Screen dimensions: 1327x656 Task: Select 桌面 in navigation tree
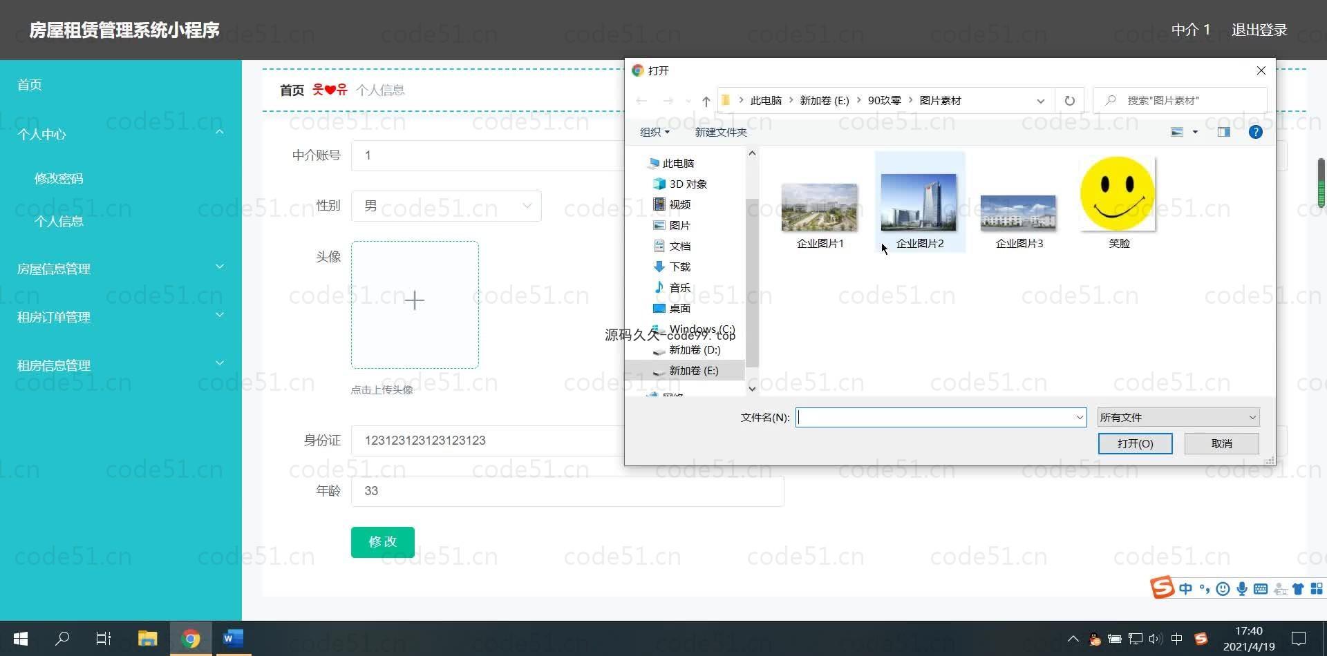[672, 308]
